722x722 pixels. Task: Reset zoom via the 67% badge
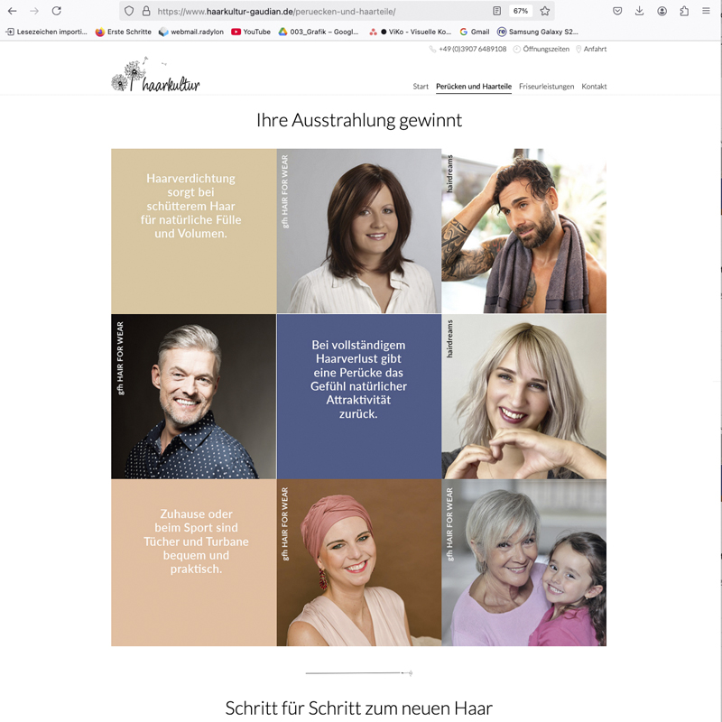521,11
